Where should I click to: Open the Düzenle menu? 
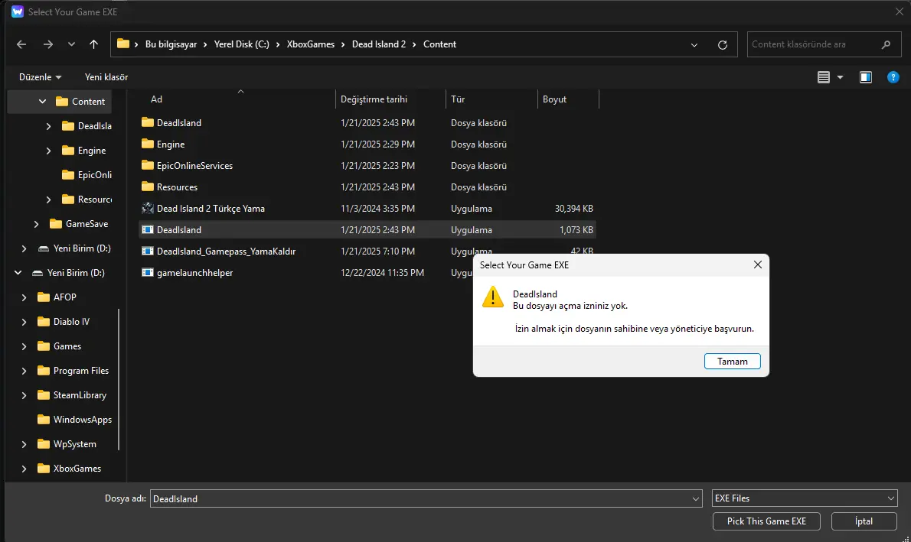[x=40, y=77]
